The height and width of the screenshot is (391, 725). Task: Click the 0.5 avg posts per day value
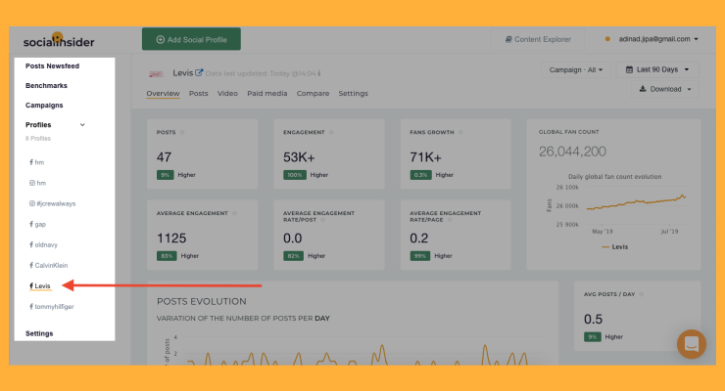[x=593, y=319]
